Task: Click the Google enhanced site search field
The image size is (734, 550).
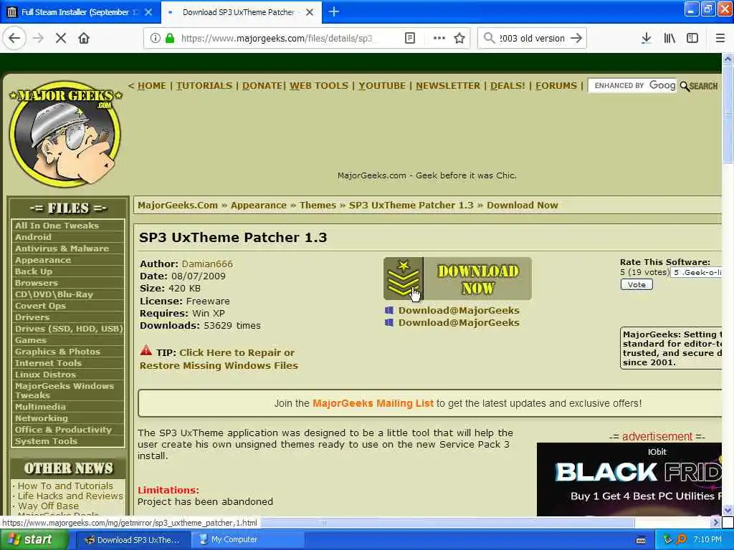Action: tap(632, 86)
